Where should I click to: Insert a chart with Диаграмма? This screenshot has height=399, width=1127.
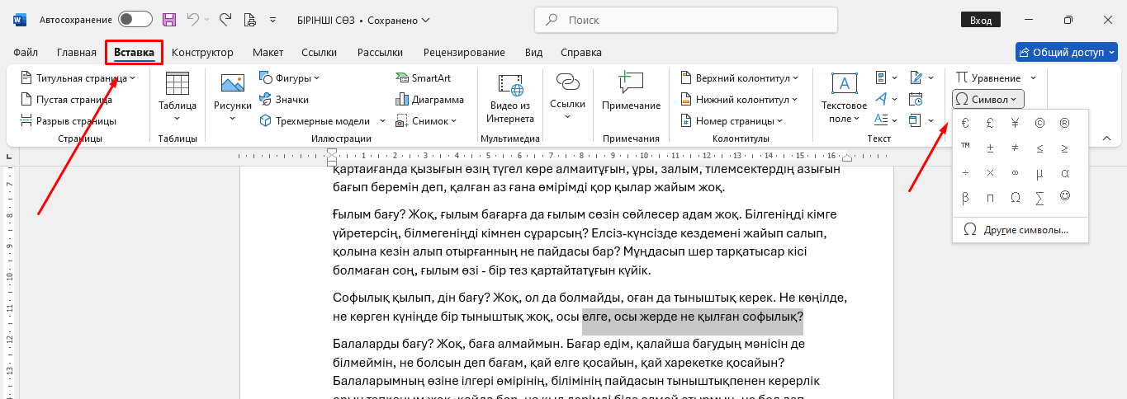pos(429,100)
